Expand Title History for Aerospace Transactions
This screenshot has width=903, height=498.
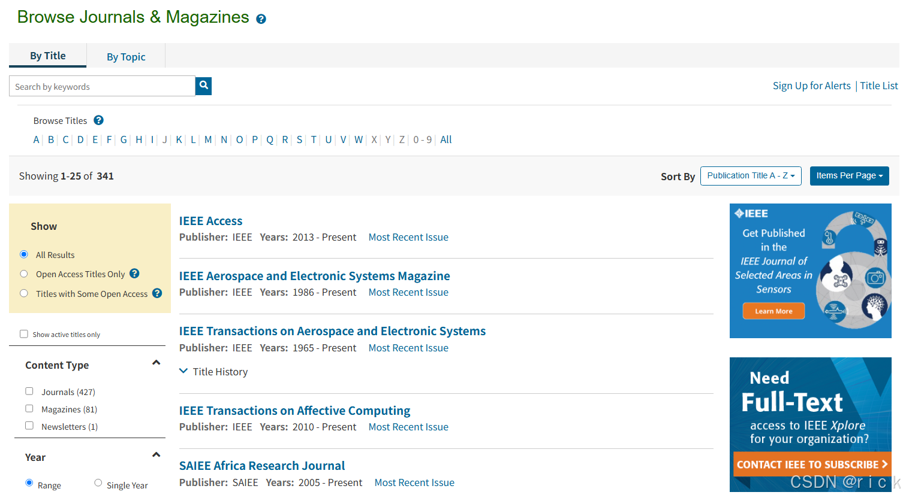pos(213,372)
